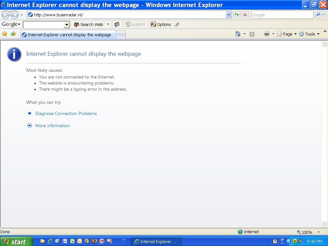Image resolution: width=328 pixels, height=246 pixels.
Task: Launch Firefox from Quick Launch
Action: pyautogui.click(x=94, y=241)
